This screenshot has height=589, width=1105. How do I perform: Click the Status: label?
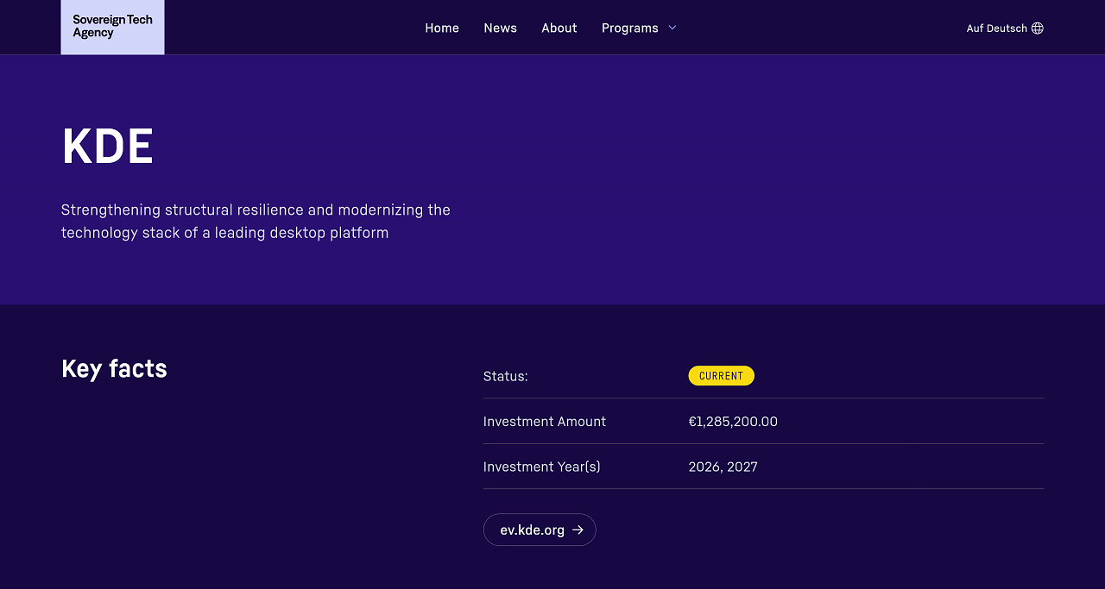tap(506, 376)
